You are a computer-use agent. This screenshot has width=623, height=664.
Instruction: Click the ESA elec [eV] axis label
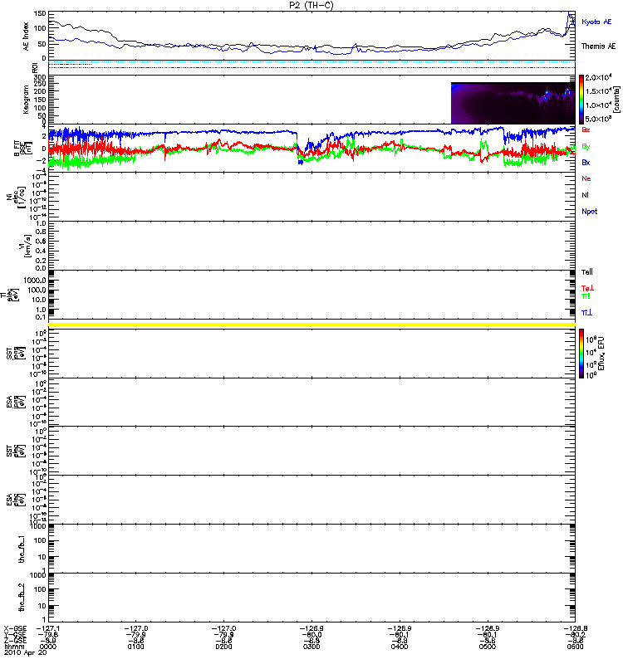coord(16,500)
